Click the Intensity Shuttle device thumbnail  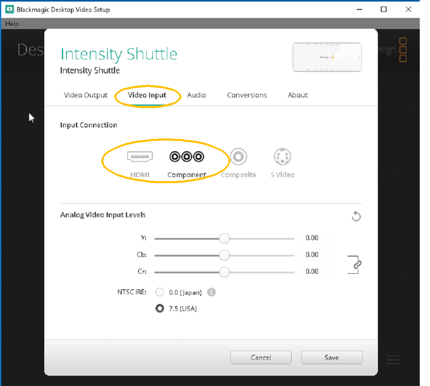point(327,57)
